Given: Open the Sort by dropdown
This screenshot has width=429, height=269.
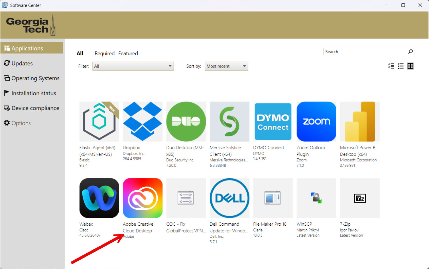Looking at the screenshot, I should pos(226,66).
